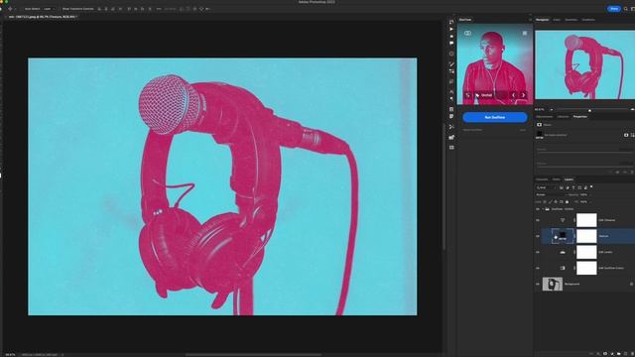Select the Move tool in options bar
This screenshot has width=635, height=357.
click(x=10, y=9)
